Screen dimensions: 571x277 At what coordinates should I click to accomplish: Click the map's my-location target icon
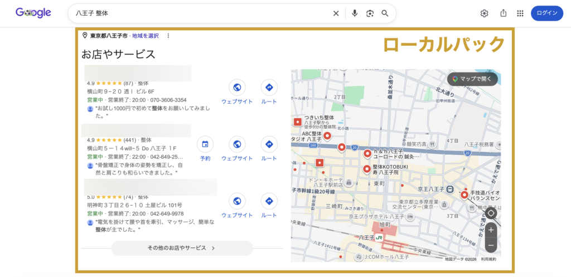click(x=491, y=213)
